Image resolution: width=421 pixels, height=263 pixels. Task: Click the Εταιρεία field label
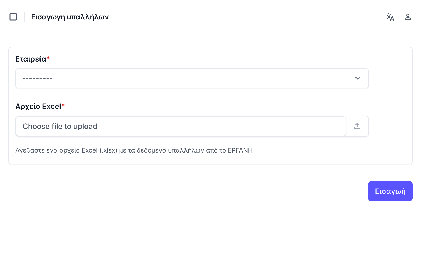[31, 59]
